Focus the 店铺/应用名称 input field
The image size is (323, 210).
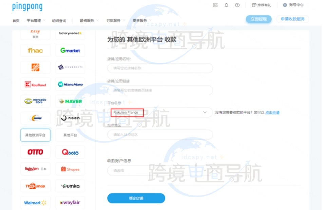click(x=160, y=68)
